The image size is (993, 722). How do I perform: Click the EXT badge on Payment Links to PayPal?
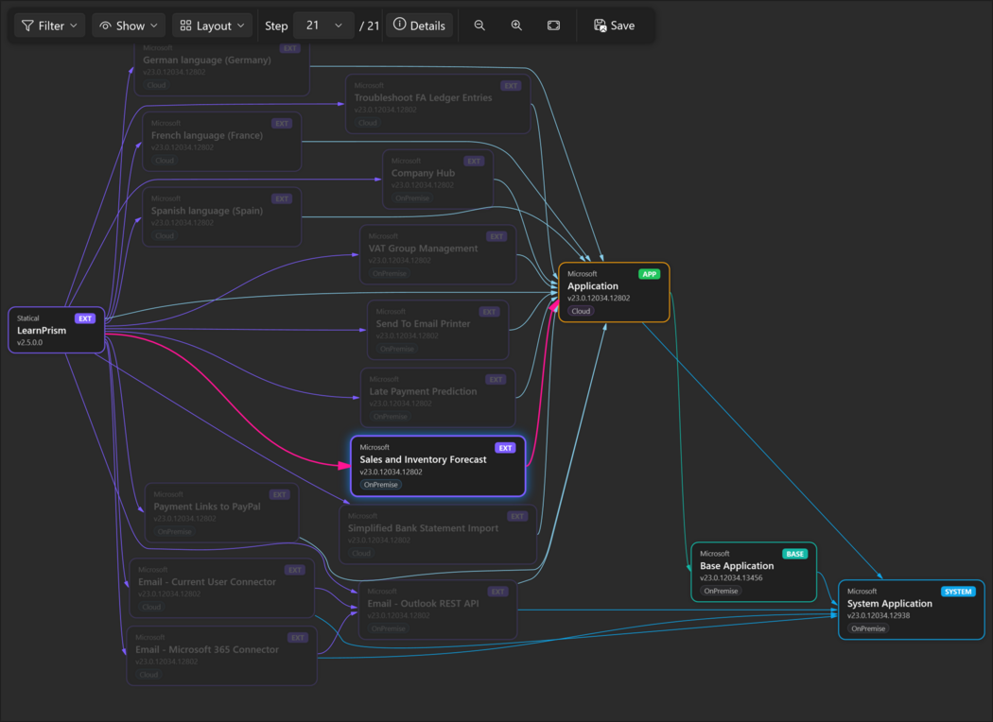coord(279,495)
